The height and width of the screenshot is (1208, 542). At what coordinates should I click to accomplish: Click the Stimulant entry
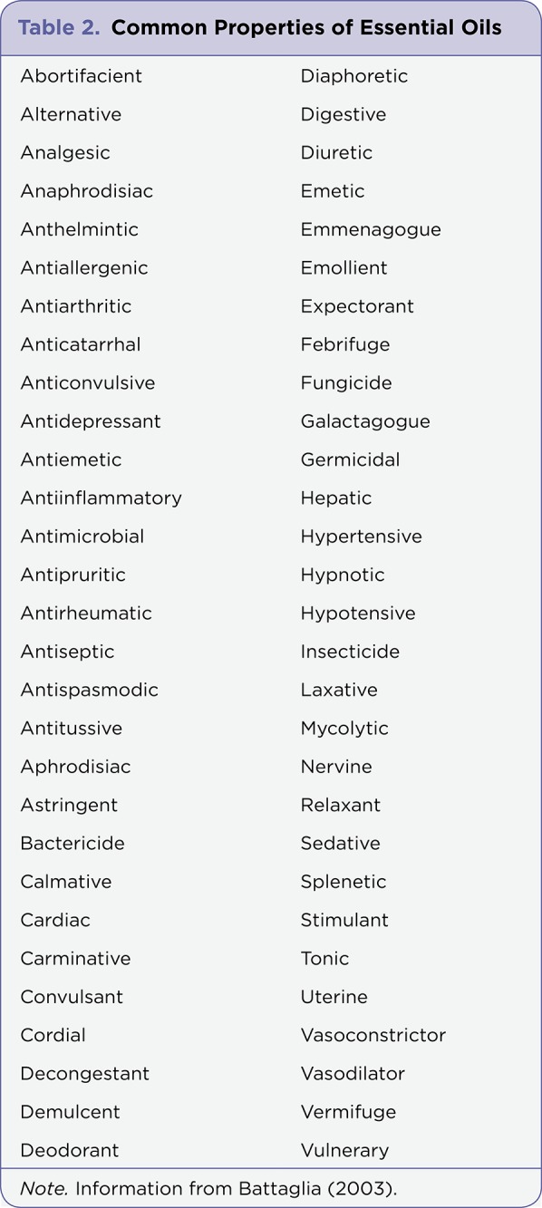click(x=344, y=920)
